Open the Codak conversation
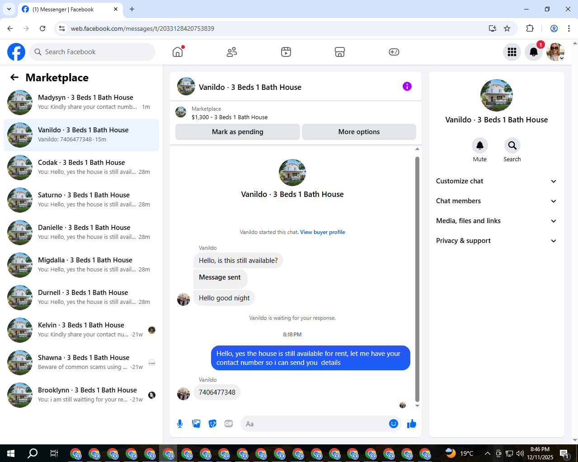 tap(81, 168)
